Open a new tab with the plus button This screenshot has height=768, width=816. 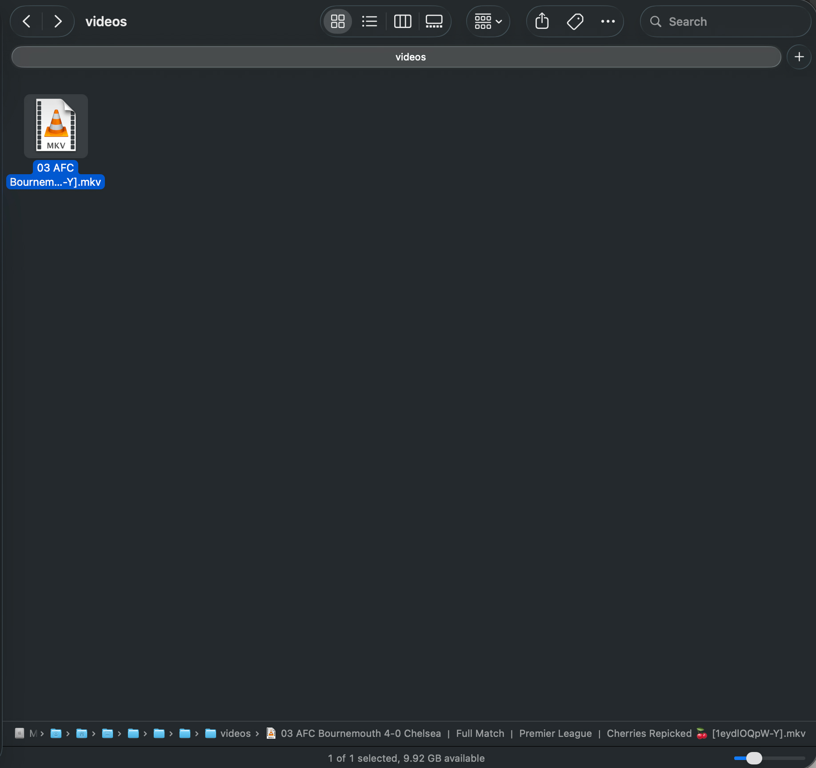pos(799,56)
